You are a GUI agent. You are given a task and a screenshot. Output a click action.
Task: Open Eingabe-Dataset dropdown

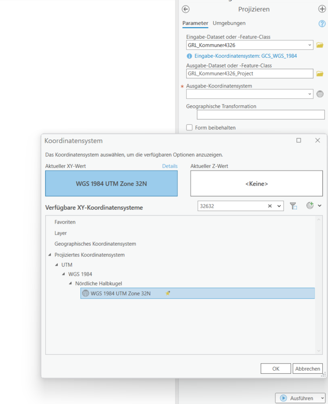(x=309, y=45)
